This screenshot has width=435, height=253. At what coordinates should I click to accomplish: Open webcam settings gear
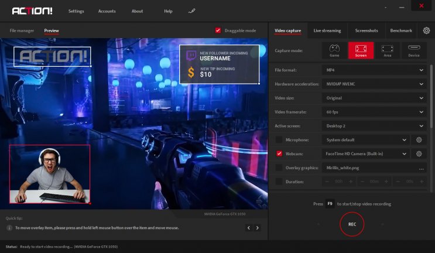point(419,153)
